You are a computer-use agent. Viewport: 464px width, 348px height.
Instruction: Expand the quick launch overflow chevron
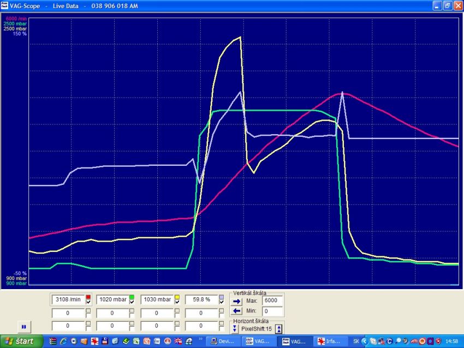click(201, 339)
